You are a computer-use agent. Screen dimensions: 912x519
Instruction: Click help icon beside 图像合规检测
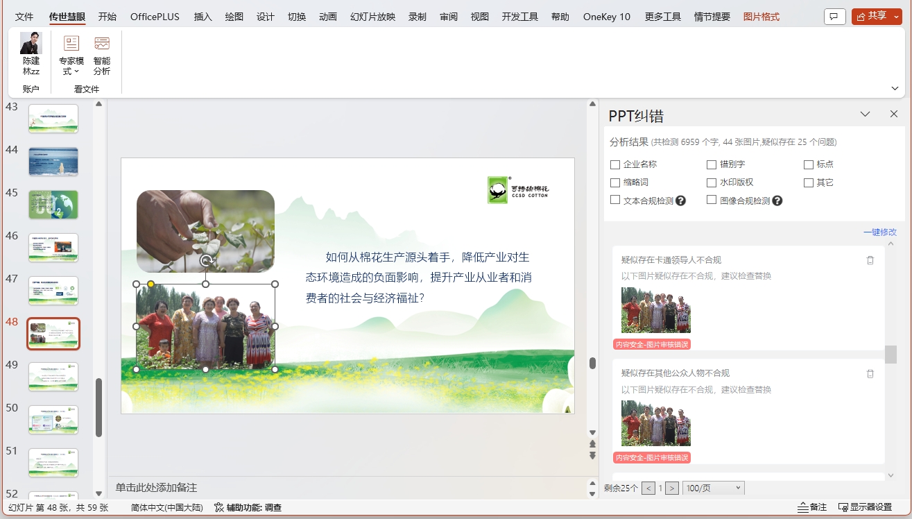point(777,201)
